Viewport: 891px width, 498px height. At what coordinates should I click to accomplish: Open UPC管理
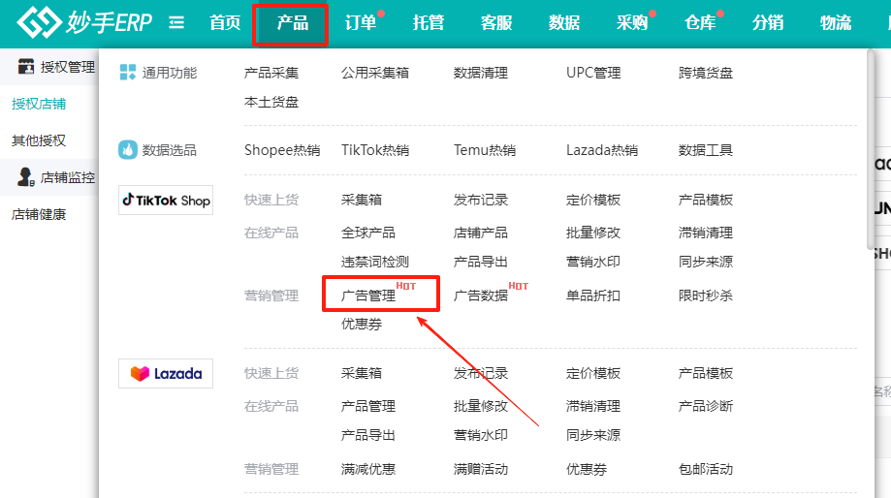click(x=593, y=73)
